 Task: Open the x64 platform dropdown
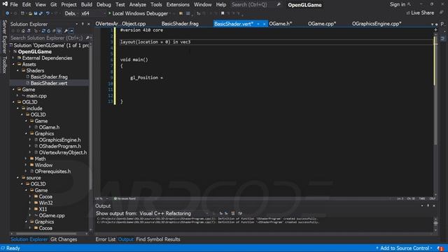click(x=93, y=13)
